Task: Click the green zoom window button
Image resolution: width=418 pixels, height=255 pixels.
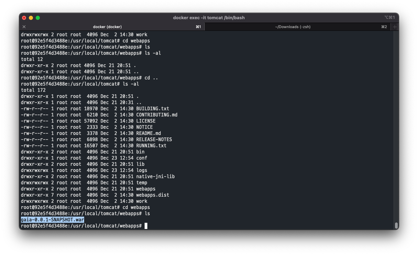Action: coord(38,18)
